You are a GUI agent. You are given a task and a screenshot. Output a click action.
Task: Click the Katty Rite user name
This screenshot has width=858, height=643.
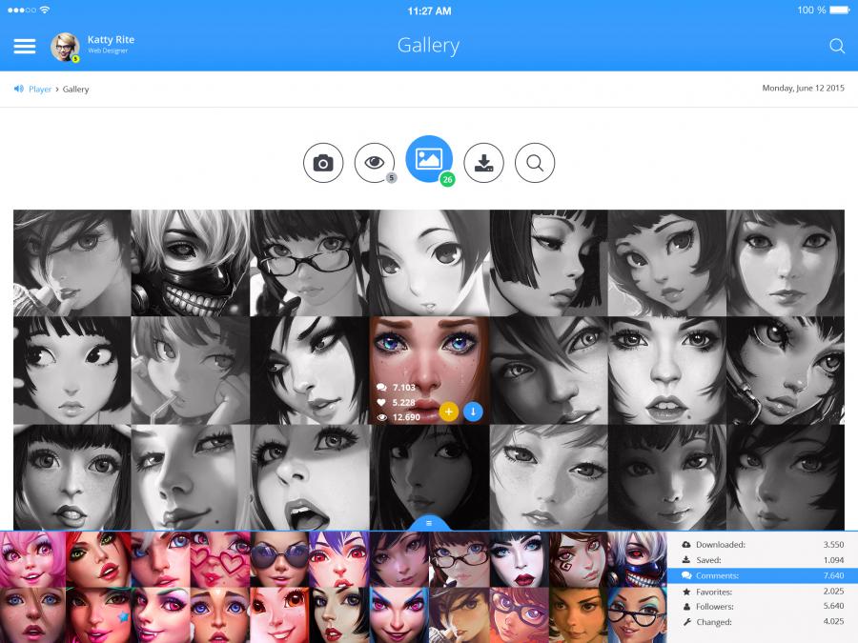pos(111,39)
